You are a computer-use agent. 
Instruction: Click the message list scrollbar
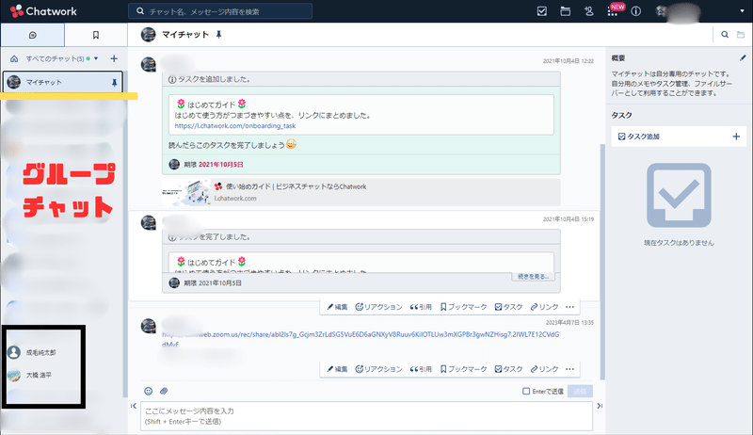(602, 262)
